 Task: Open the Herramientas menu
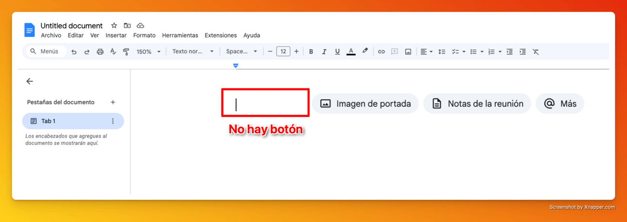click(180, 35)
